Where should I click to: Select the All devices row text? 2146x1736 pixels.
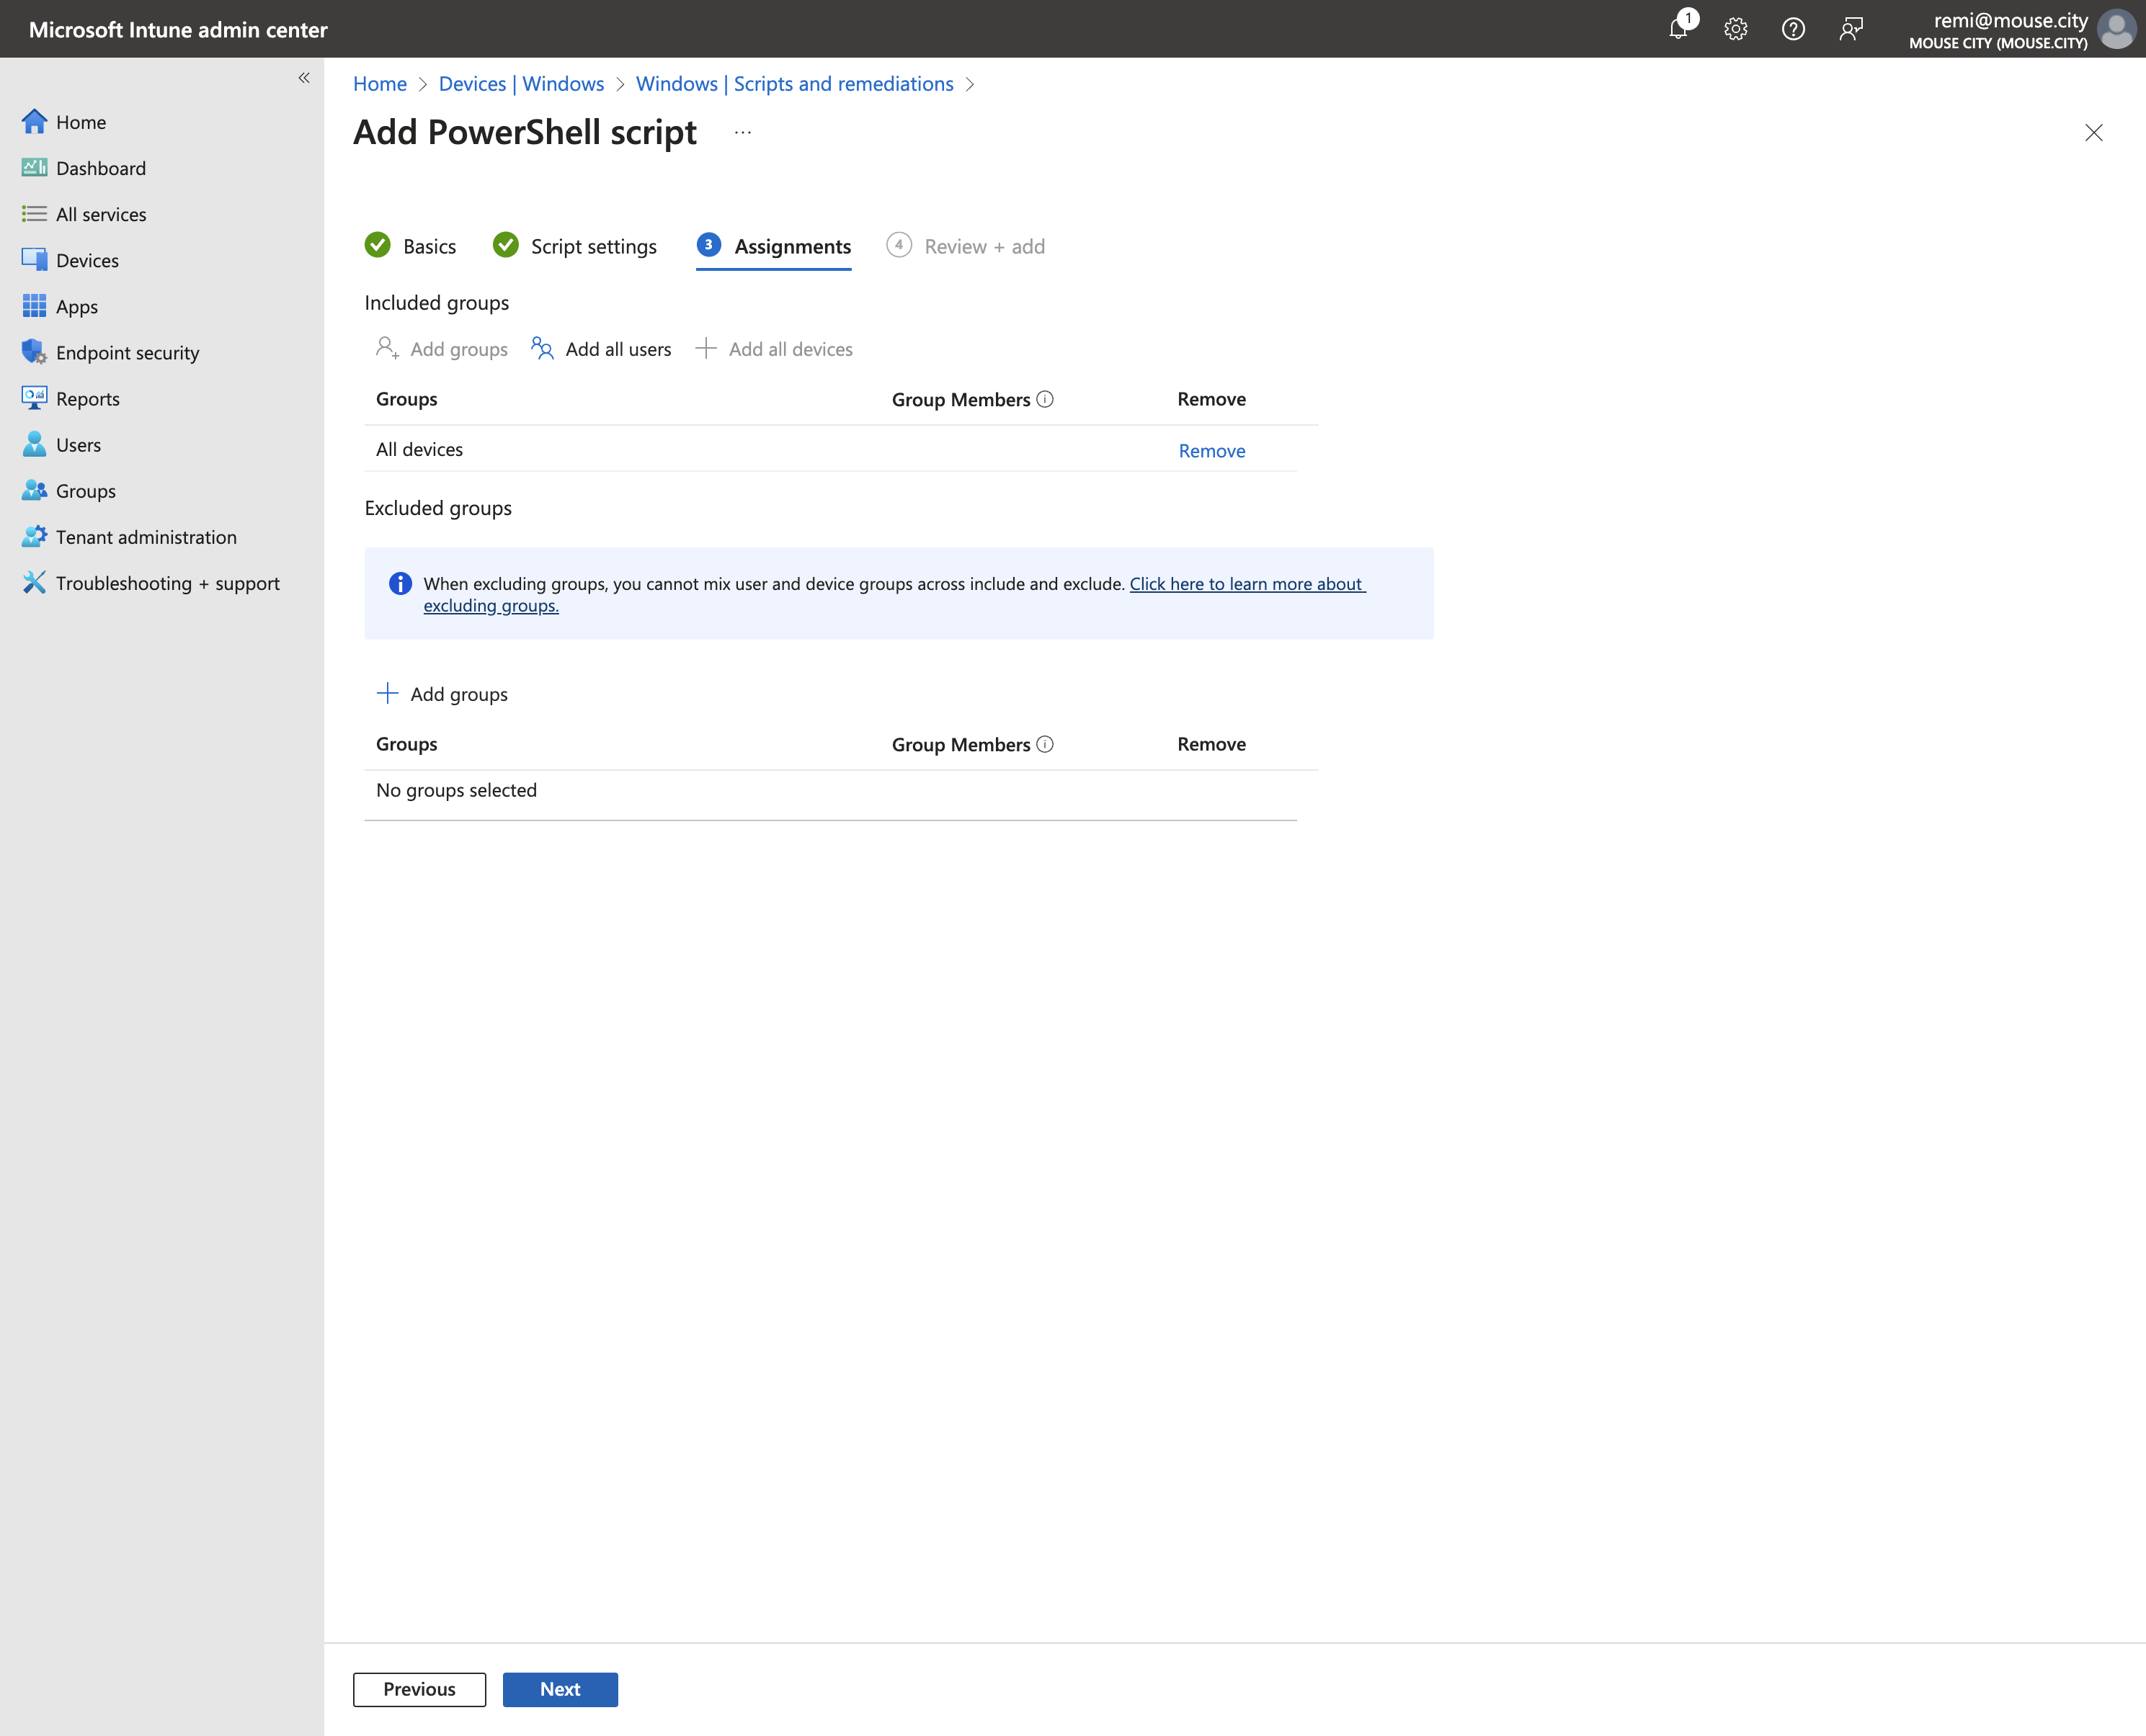(x=419, y=449)
